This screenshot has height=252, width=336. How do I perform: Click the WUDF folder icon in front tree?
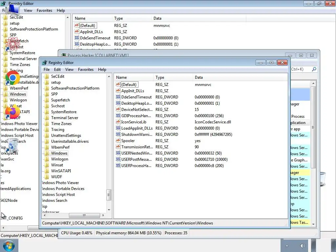[x=47, y=177]
